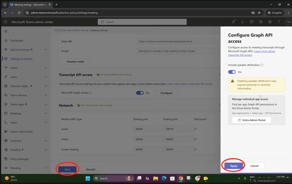Expand the Teams devices chevron
This screenshot has width=292, height=184.
(46, 95)
